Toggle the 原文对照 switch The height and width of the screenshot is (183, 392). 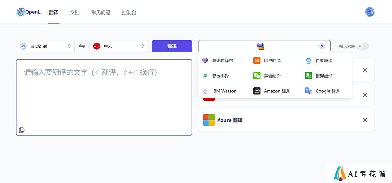click(x=363, y=46)
